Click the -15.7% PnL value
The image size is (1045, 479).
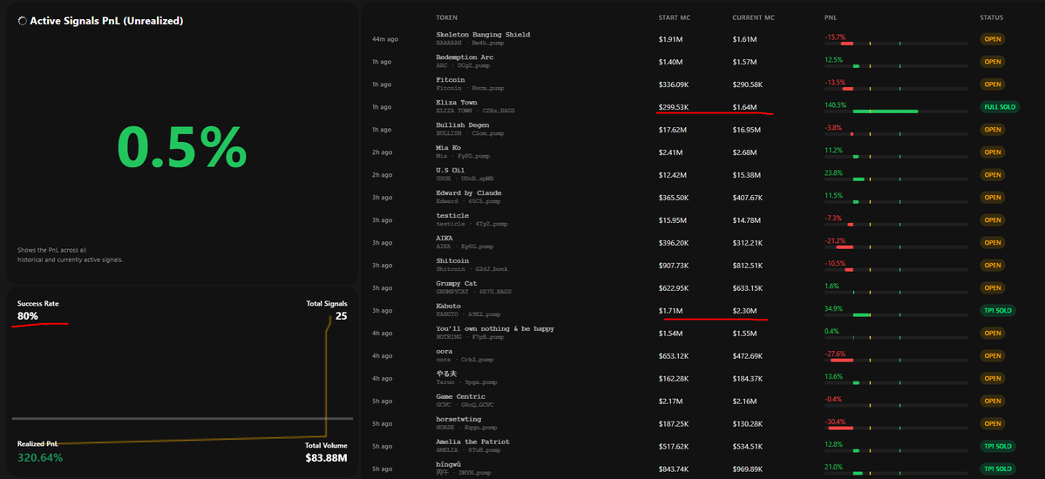coord(834,37)
